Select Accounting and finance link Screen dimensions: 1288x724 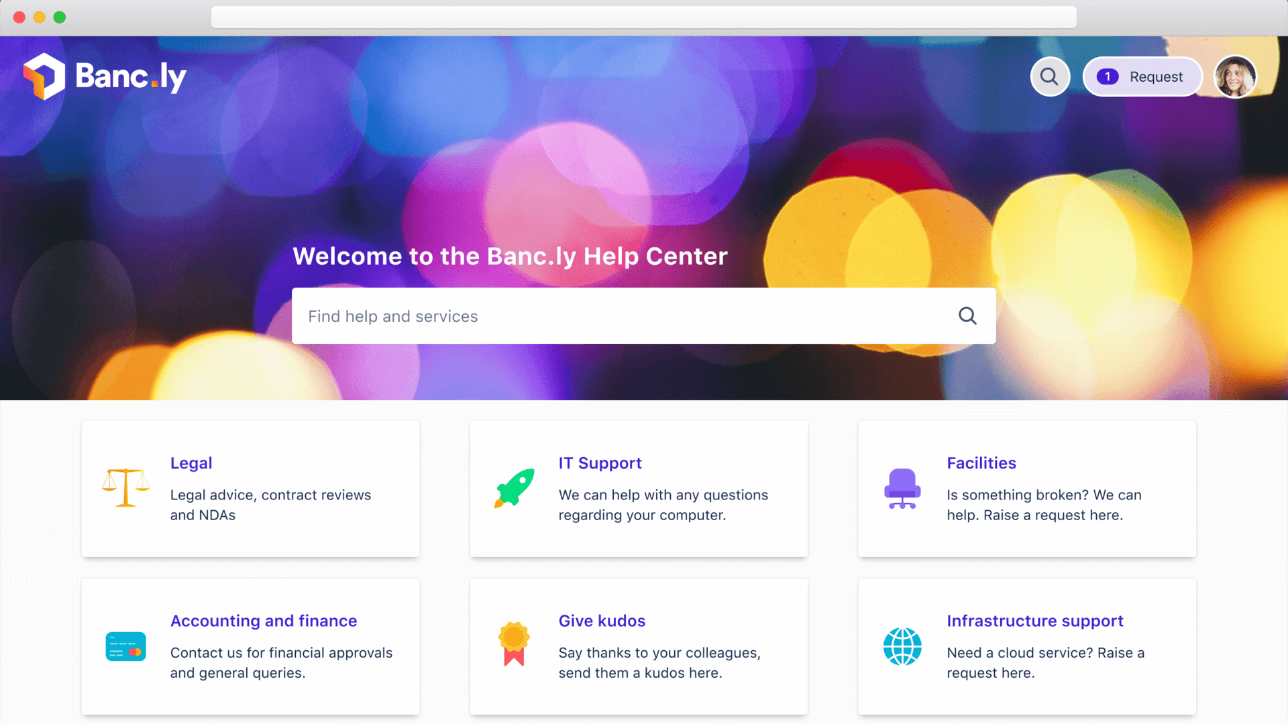pos(263,621)
